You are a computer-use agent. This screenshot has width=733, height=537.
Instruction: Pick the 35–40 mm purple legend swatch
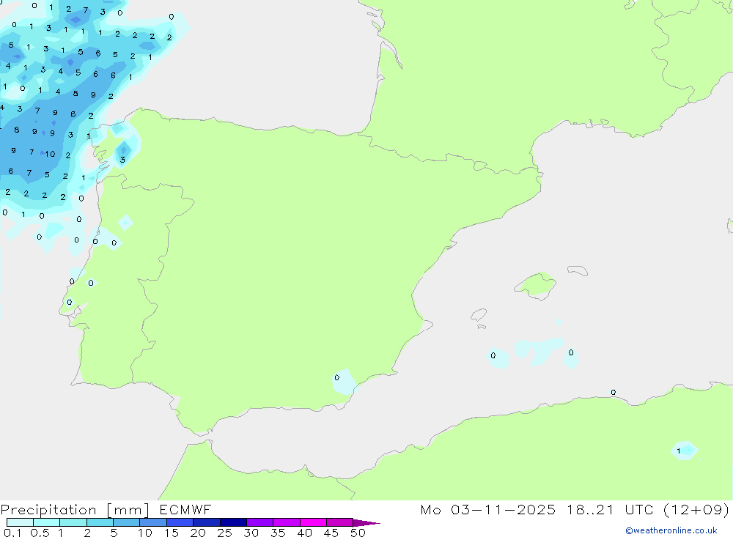(287, 522)
